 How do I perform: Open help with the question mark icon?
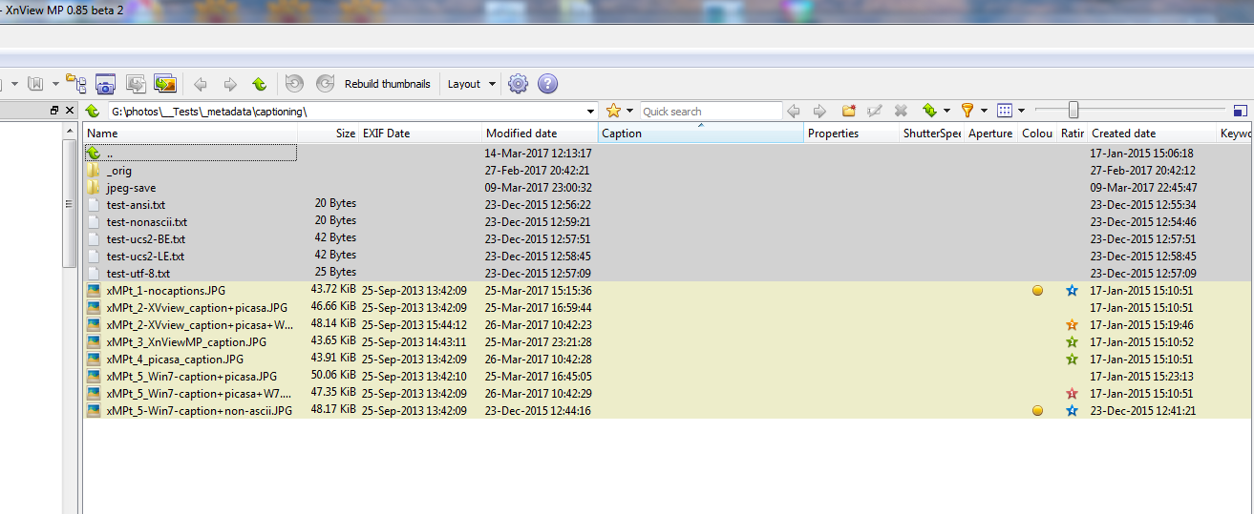click(x=547, y=84)
